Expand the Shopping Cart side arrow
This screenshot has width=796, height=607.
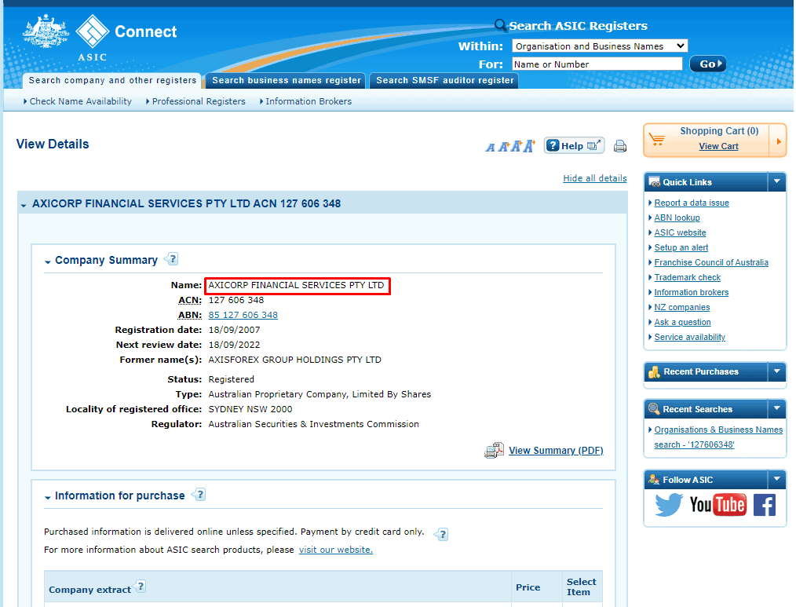[778, 141]
